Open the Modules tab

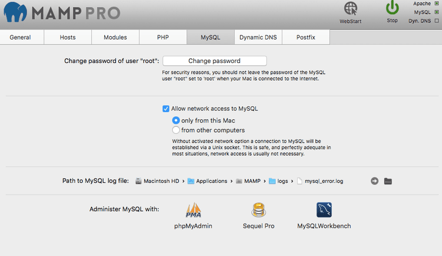point(116,37)
